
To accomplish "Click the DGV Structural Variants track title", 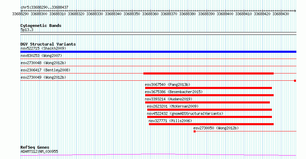I will pos(48,44).
